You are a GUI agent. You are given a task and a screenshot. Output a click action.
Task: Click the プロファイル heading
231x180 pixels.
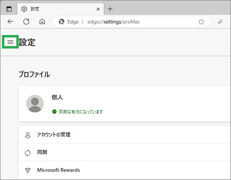click(x=34, y=74)
